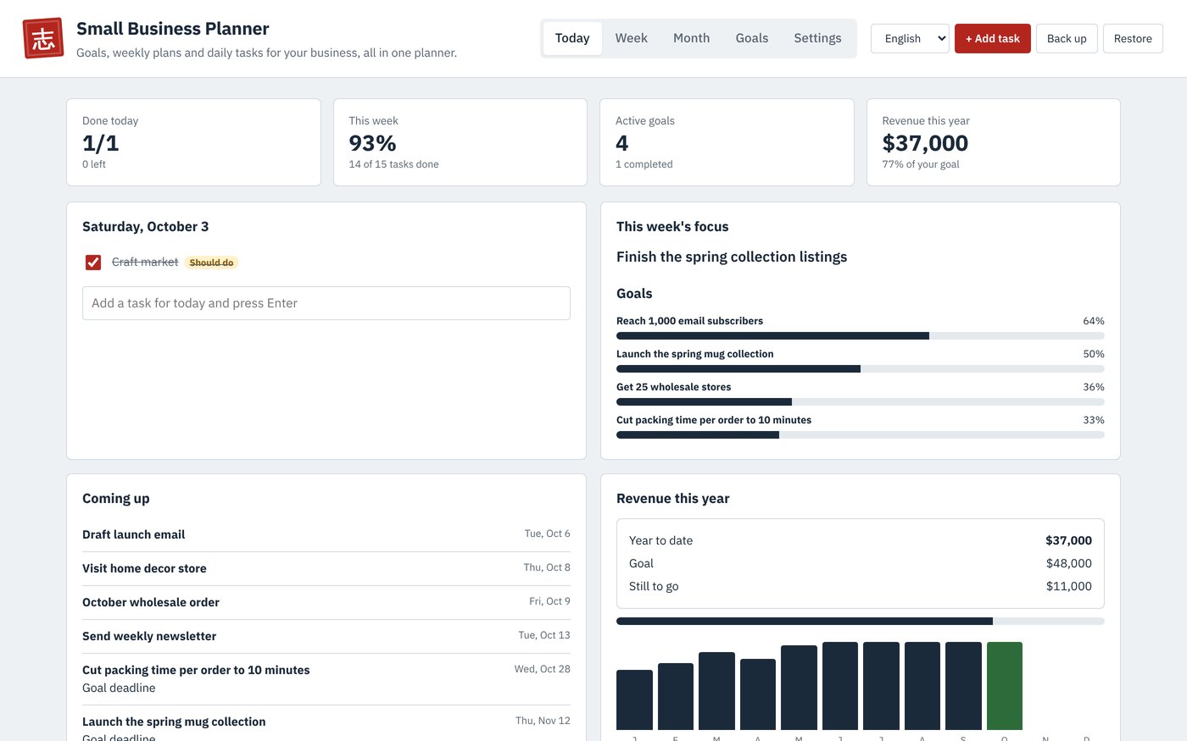Go to the Month tab
Image resolution: width=1187 pixels, height=741 pixels.
coord(692,38)
